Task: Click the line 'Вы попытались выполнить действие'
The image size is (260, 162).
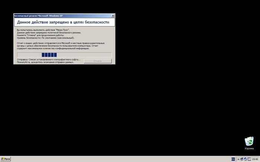Action: 43,30
